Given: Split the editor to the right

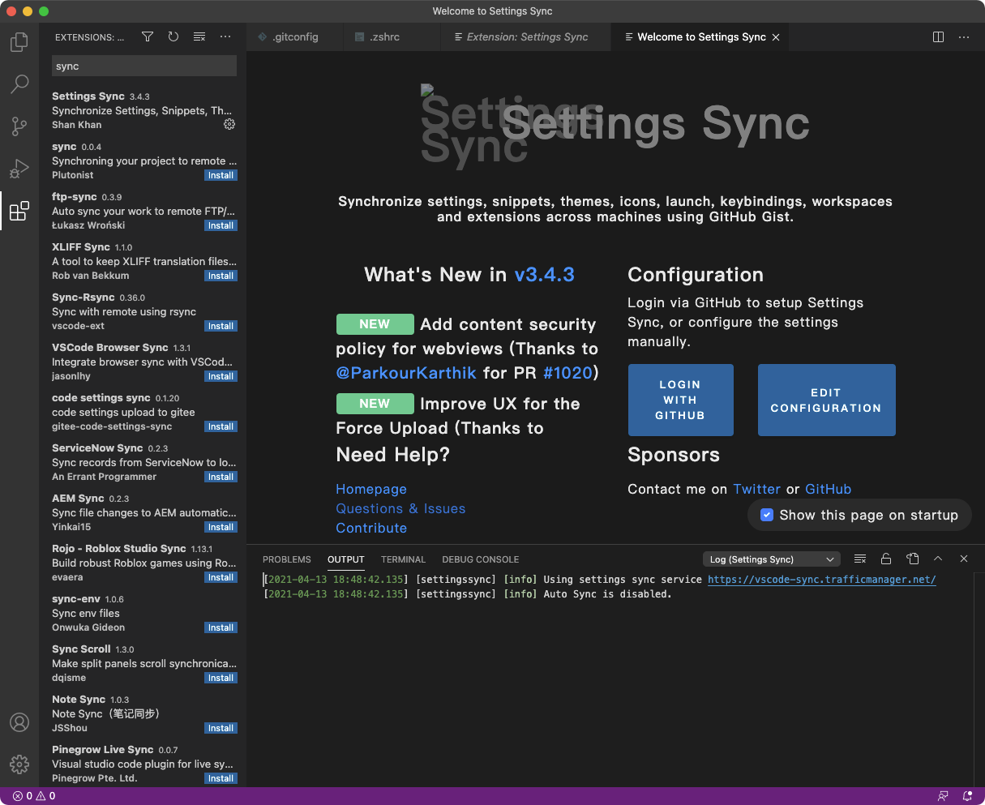Looking at the screenshot, I should pos(938,36).
